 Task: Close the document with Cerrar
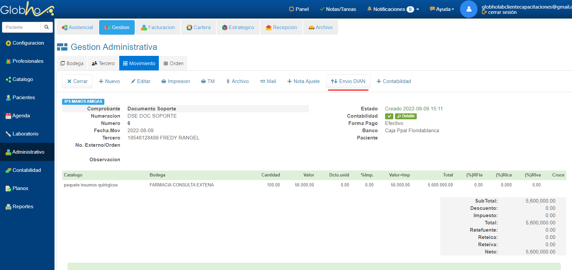coord(77,81)
